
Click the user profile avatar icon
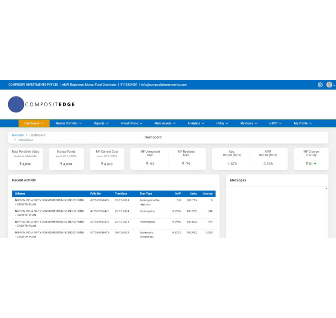pyautogui.click(x=329, y=85)
